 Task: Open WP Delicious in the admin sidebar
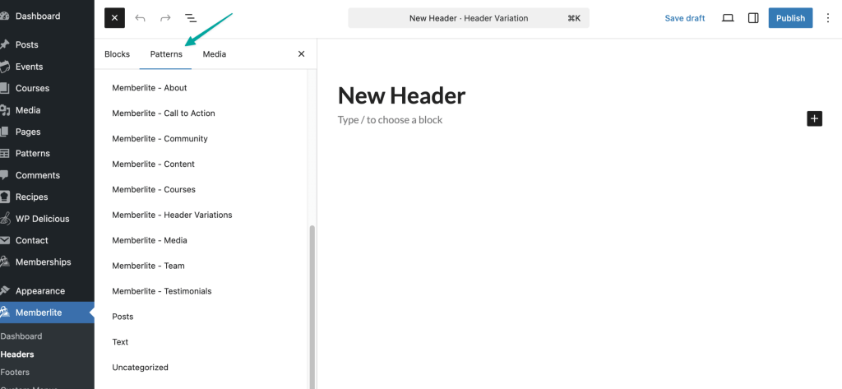click(x=43, y=219)
